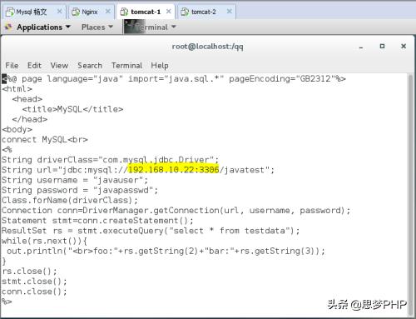Expand the Applications dropdown menu
416x319 pixels.
[43, 27]
